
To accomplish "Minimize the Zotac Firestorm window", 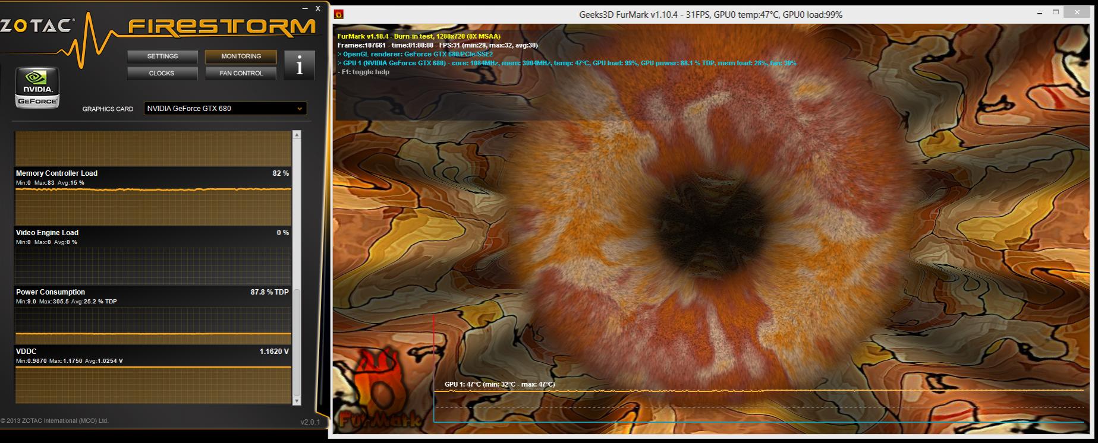I will pyautogui.click(x=306, y=9).
